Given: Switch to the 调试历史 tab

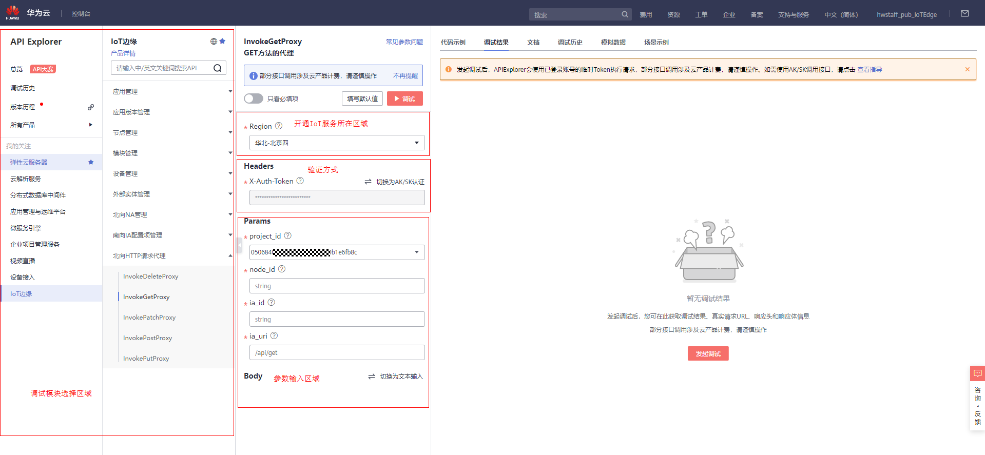Looking at the screenshot, I should (x=570, y=42).
